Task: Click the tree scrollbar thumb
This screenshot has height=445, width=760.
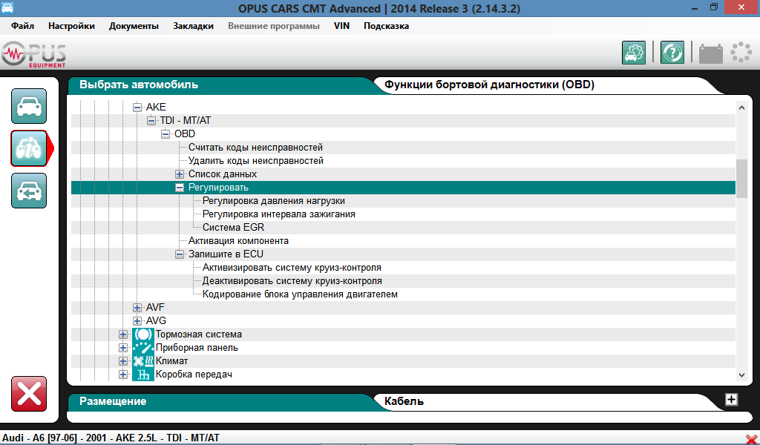Action: [741, 179]
